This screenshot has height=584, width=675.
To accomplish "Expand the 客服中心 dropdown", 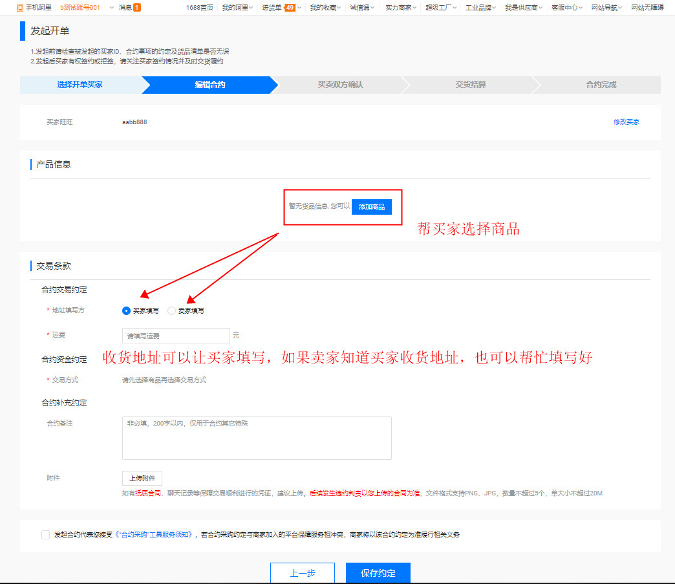I will (567, 8).
